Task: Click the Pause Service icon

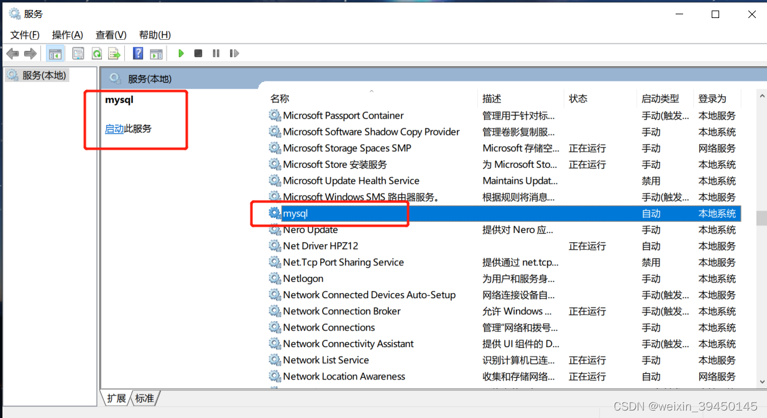Action: coord(216,53)
